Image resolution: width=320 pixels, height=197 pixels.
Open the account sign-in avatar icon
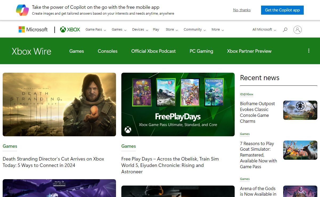[x=297, y=30]
